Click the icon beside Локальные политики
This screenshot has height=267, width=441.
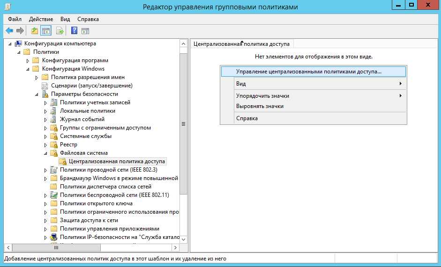(53, 111)
